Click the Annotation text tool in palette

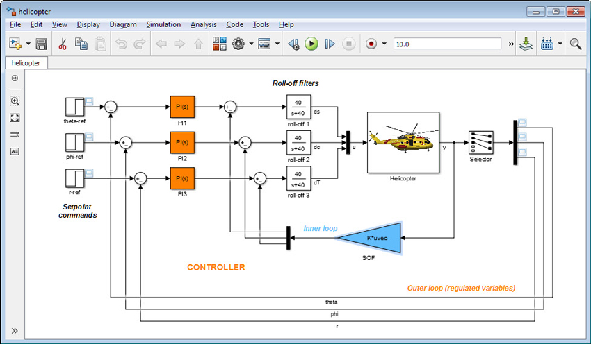[15, 151]
